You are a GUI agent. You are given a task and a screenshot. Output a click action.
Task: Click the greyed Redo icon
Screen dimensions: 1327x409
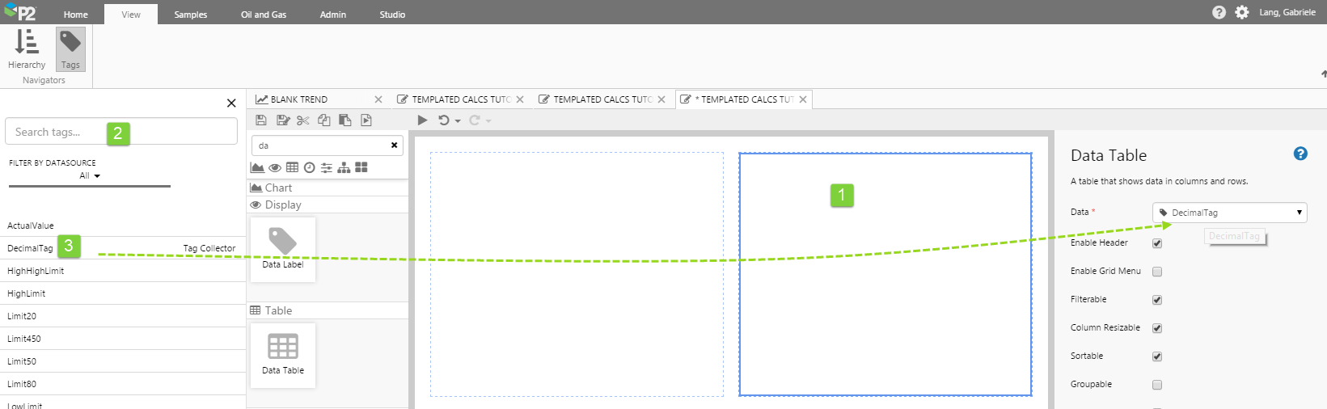pyautogui.click(x=474, y=120)
